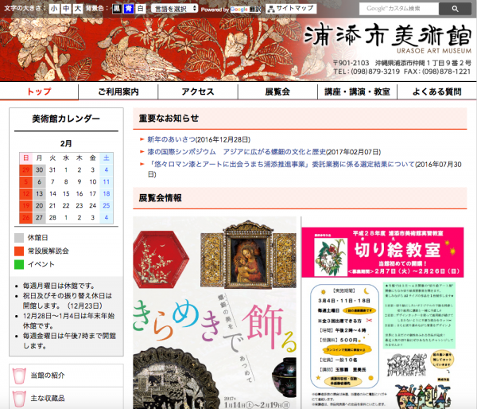This screenshot has height=409, width=477.
Task: Open the ご利用案内 navigation tab
Action: (118, 92)
